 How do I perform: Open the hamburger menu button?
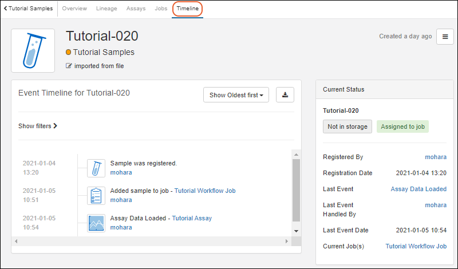[x=445, y=37]
